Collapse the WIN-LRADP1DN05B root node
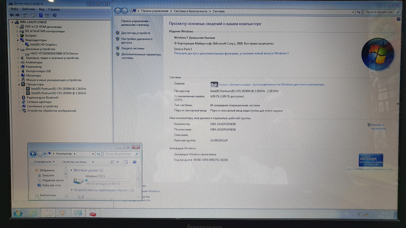The height and width of the screenshot is (228, 406). point(12,22)
